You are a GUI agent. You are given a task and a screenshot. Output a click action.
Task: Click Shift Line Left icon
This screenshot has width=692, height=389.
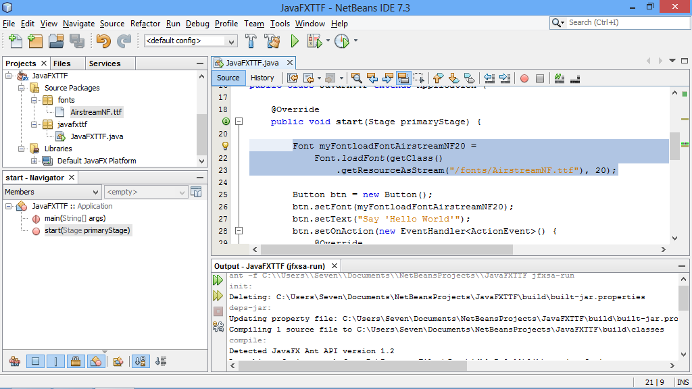pos(489,78)
